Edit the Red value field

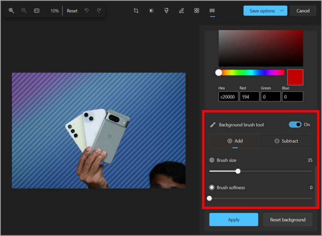coord(249,97)
